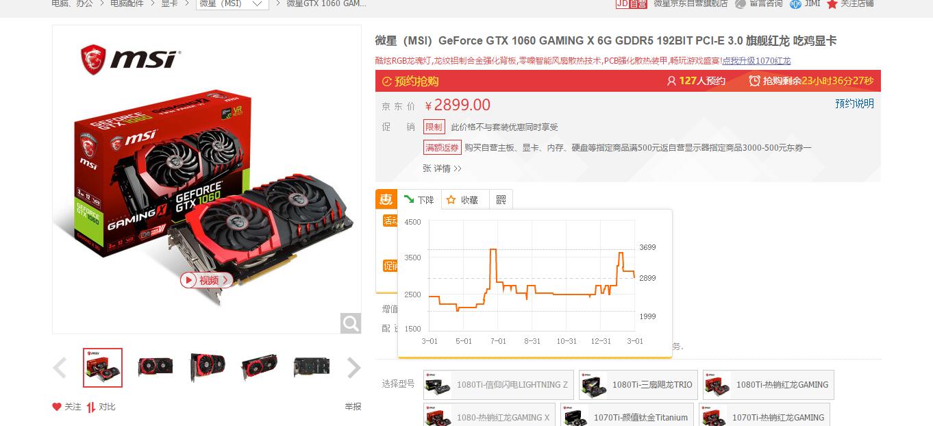Open the QR code icon tab
This screenshot has height=426, width=933.
[501, 199]
